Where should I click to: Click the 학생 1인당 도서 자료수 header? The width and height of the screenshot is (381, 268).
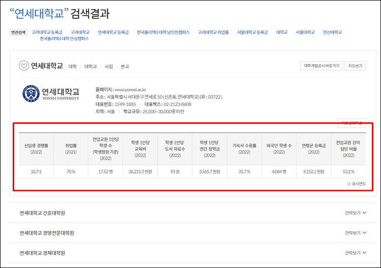click(175, 149)
